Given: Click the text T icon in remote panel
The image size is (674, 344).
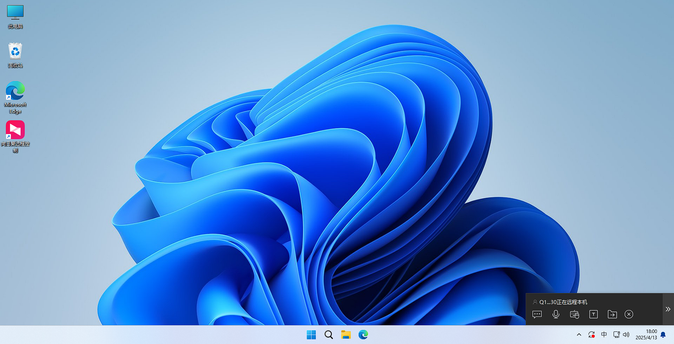Looking at the screenshot, I should tap(594, 314).
